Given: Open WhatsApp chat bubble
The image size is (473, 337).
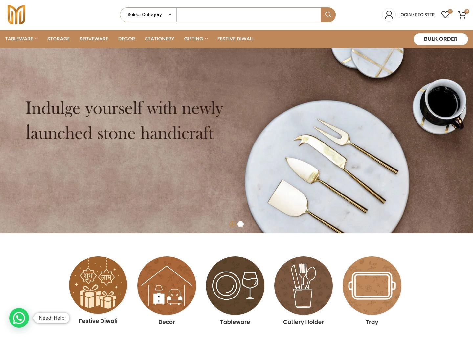Looking at the screenshot, I should (x=19, y=318).
